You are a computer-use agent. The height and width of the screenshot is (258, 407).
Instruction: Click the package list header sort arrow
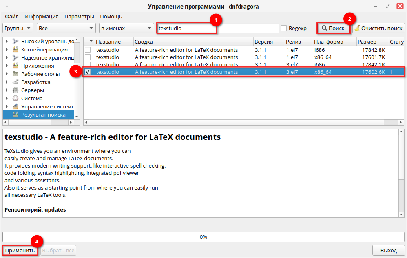[x=91, y=41]
